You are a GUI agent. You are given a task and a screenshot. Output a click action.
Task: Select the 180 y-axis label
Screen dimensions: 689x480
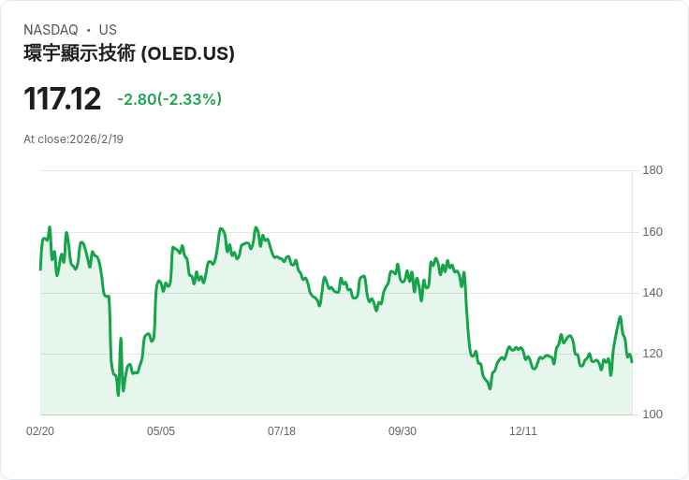652,170
